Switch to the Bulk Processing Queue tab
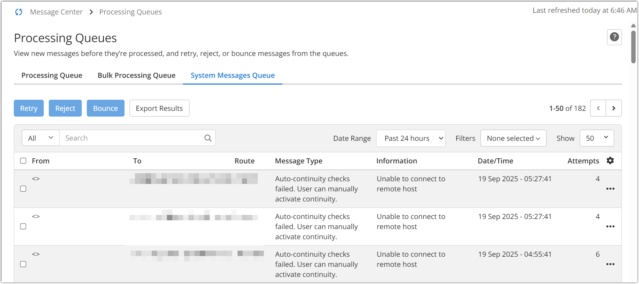This screenshot has height=284, width=639. coord(137,75)
